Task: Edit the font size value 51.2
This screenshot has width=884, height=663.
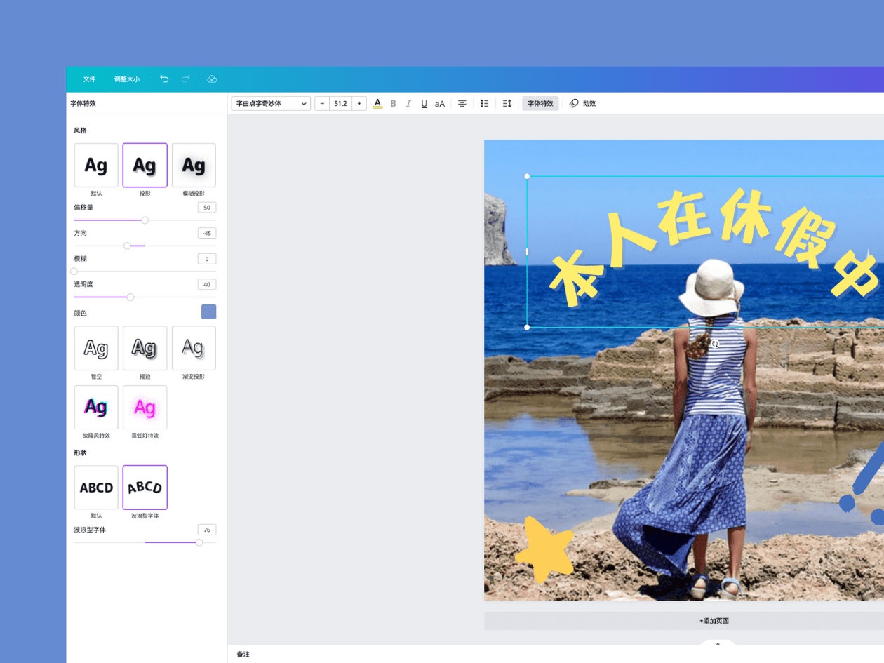Action: point(340,103)
